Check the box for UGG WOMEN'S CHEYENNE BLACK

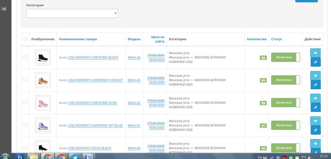click(x=25, y=57)
